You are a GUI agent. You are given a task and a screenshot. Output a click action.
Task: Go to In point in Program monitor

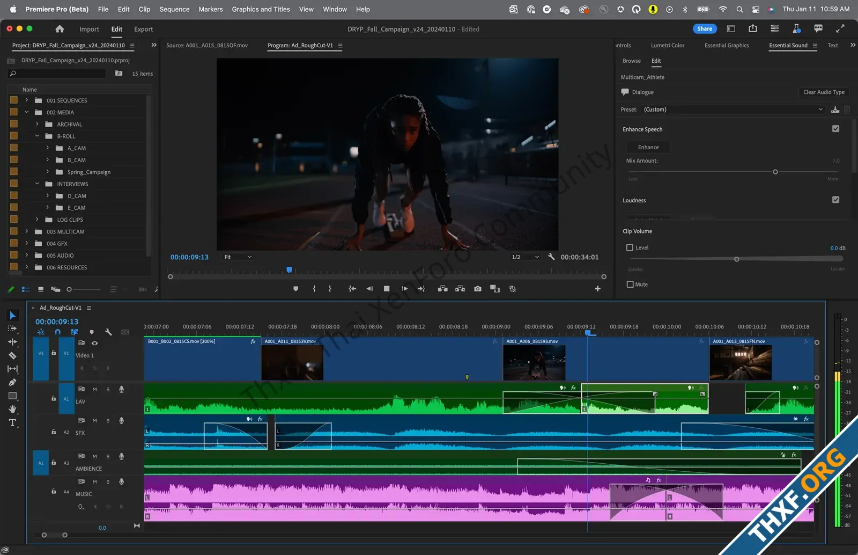[x=352, y=289]
